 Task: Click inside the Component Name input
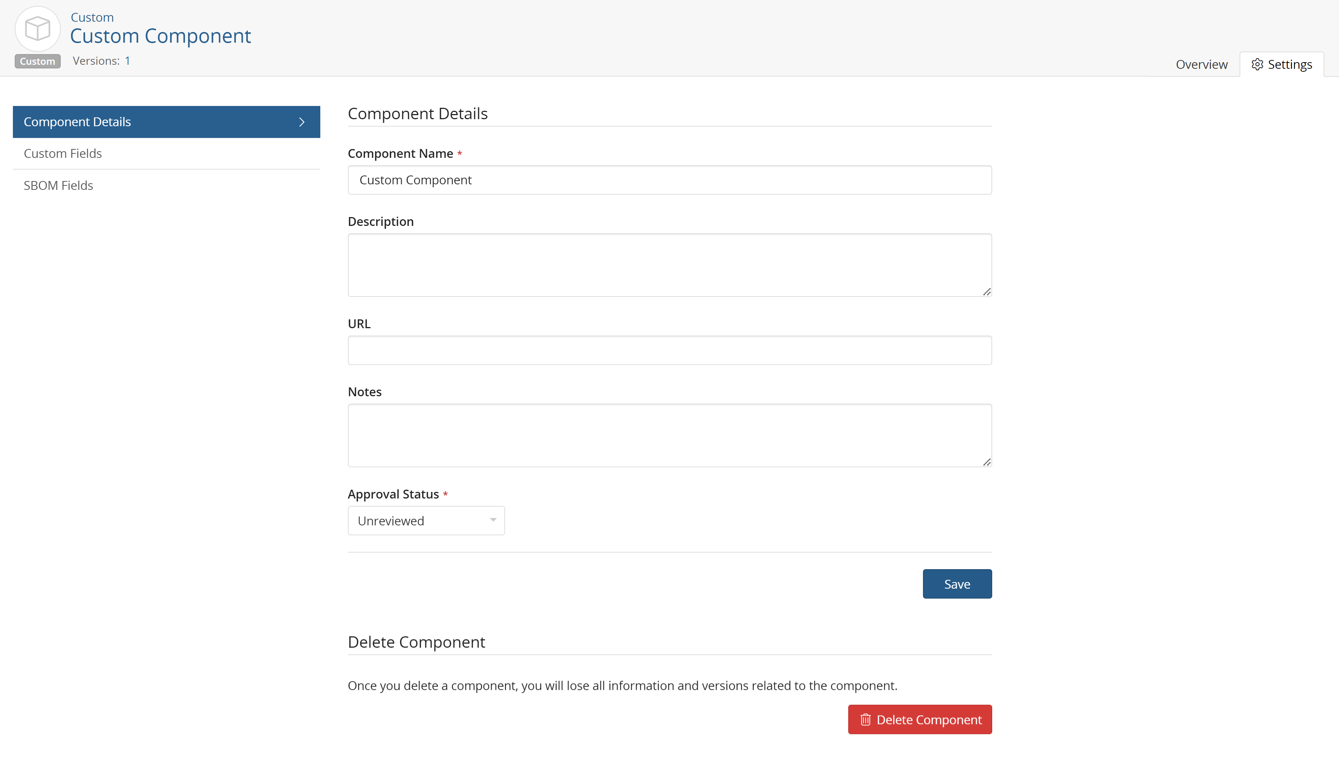669,180
